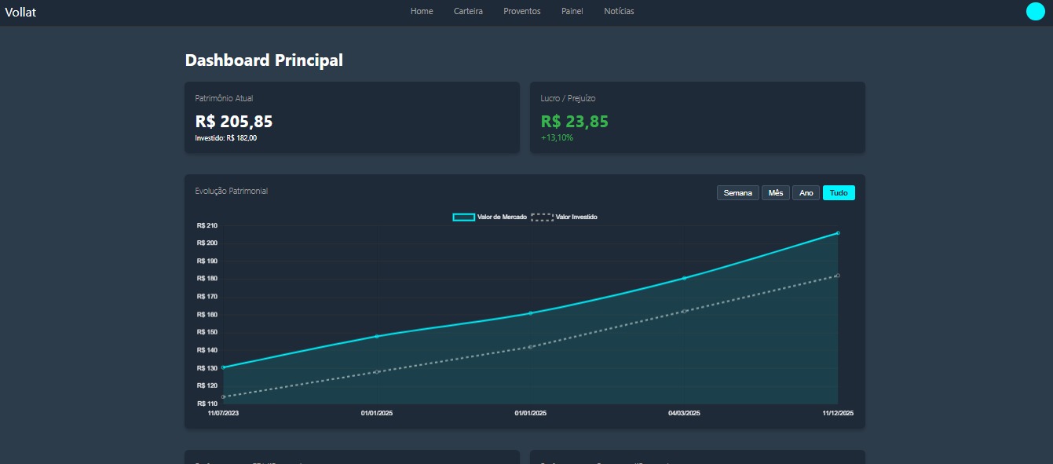This screenshot has height=464, width=1053.
Task: Select the market value point at 04/03/2025
Action: 684,278
